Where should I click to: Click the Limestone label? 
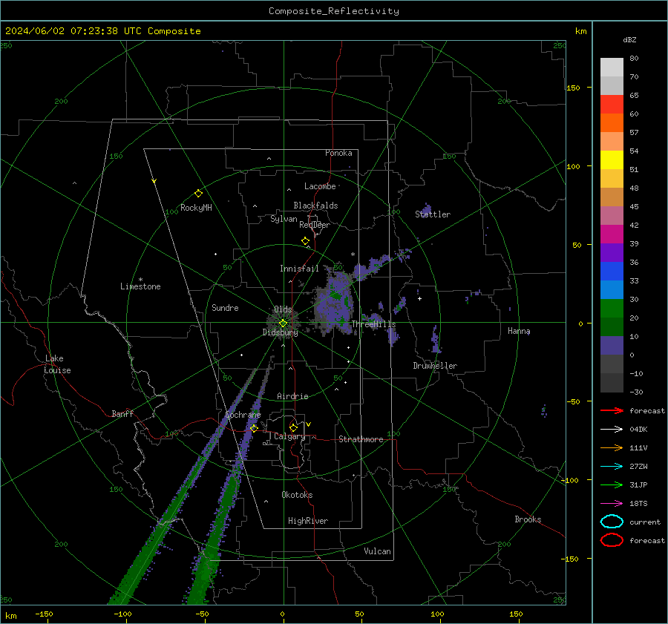pyautogui.click(x=140, y=286)
